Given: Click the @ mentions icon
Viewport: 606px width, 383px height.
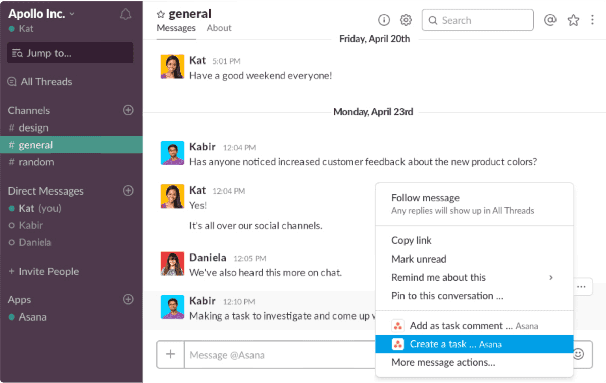Looking at the screenshot, I should [550, 20].
